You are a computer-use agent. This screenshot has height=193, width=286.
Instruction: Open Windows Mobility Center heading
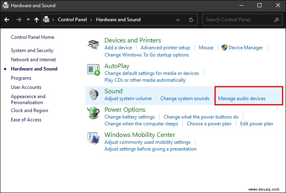[x=140, y=135]
